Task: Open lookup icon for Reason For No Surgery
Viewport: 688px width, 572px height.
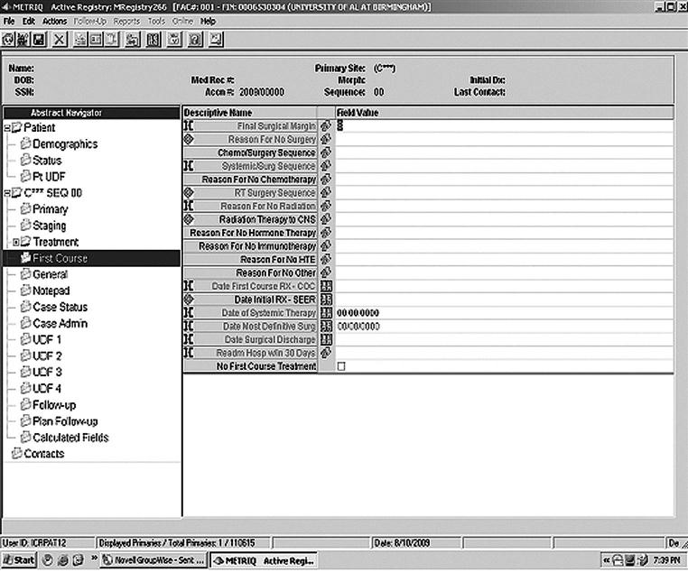Action: (326, 140)
